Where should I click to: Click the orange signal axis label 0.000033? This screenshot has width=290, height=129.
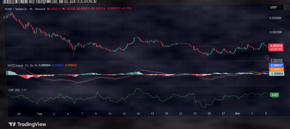[276, 69]
